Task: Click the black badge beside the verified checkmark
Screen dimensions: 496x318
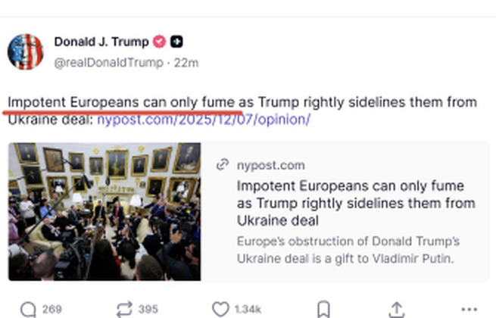Action: [176, 42]
